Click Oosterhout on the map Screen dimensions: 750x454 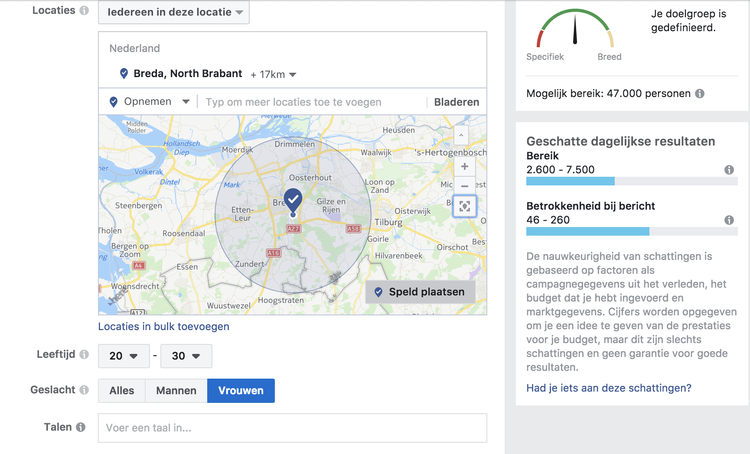310,178
